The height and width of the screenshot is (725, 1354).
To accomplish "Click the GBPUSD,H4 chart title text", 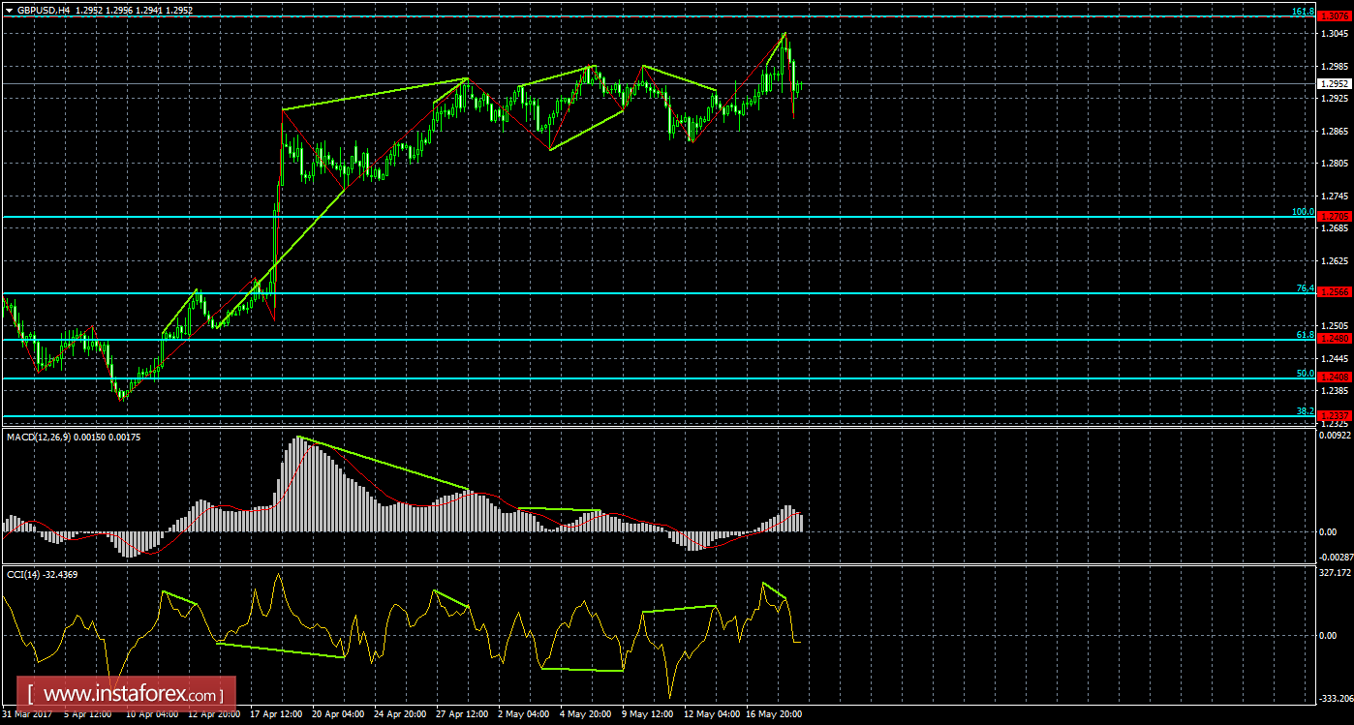I will [x=44, y=10].
